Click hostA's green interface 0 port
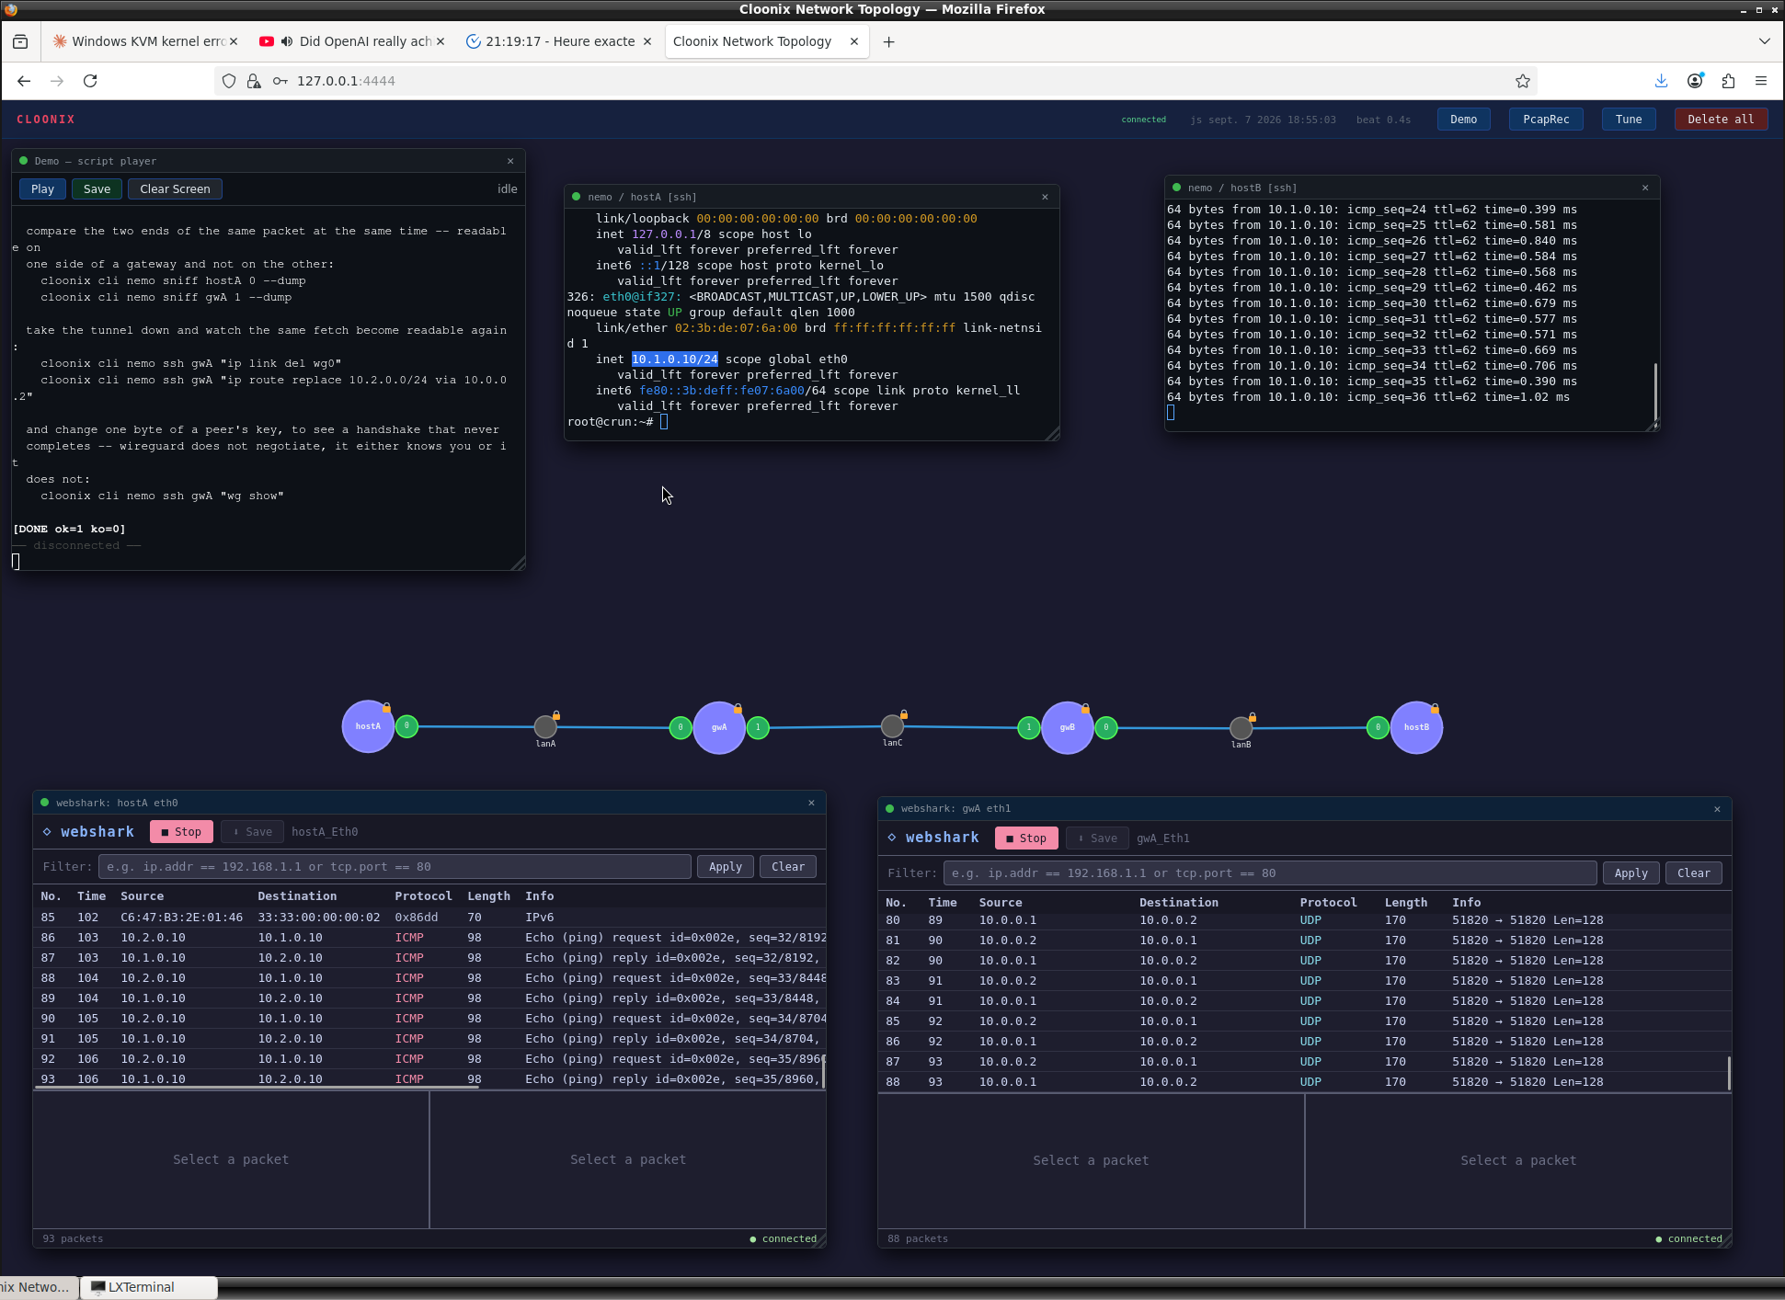Screen dimensions: 1785x1300 [406, 726]
